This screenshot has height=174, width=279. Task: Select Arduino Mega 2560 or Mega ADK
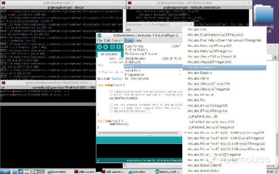[x=225, y=57]
